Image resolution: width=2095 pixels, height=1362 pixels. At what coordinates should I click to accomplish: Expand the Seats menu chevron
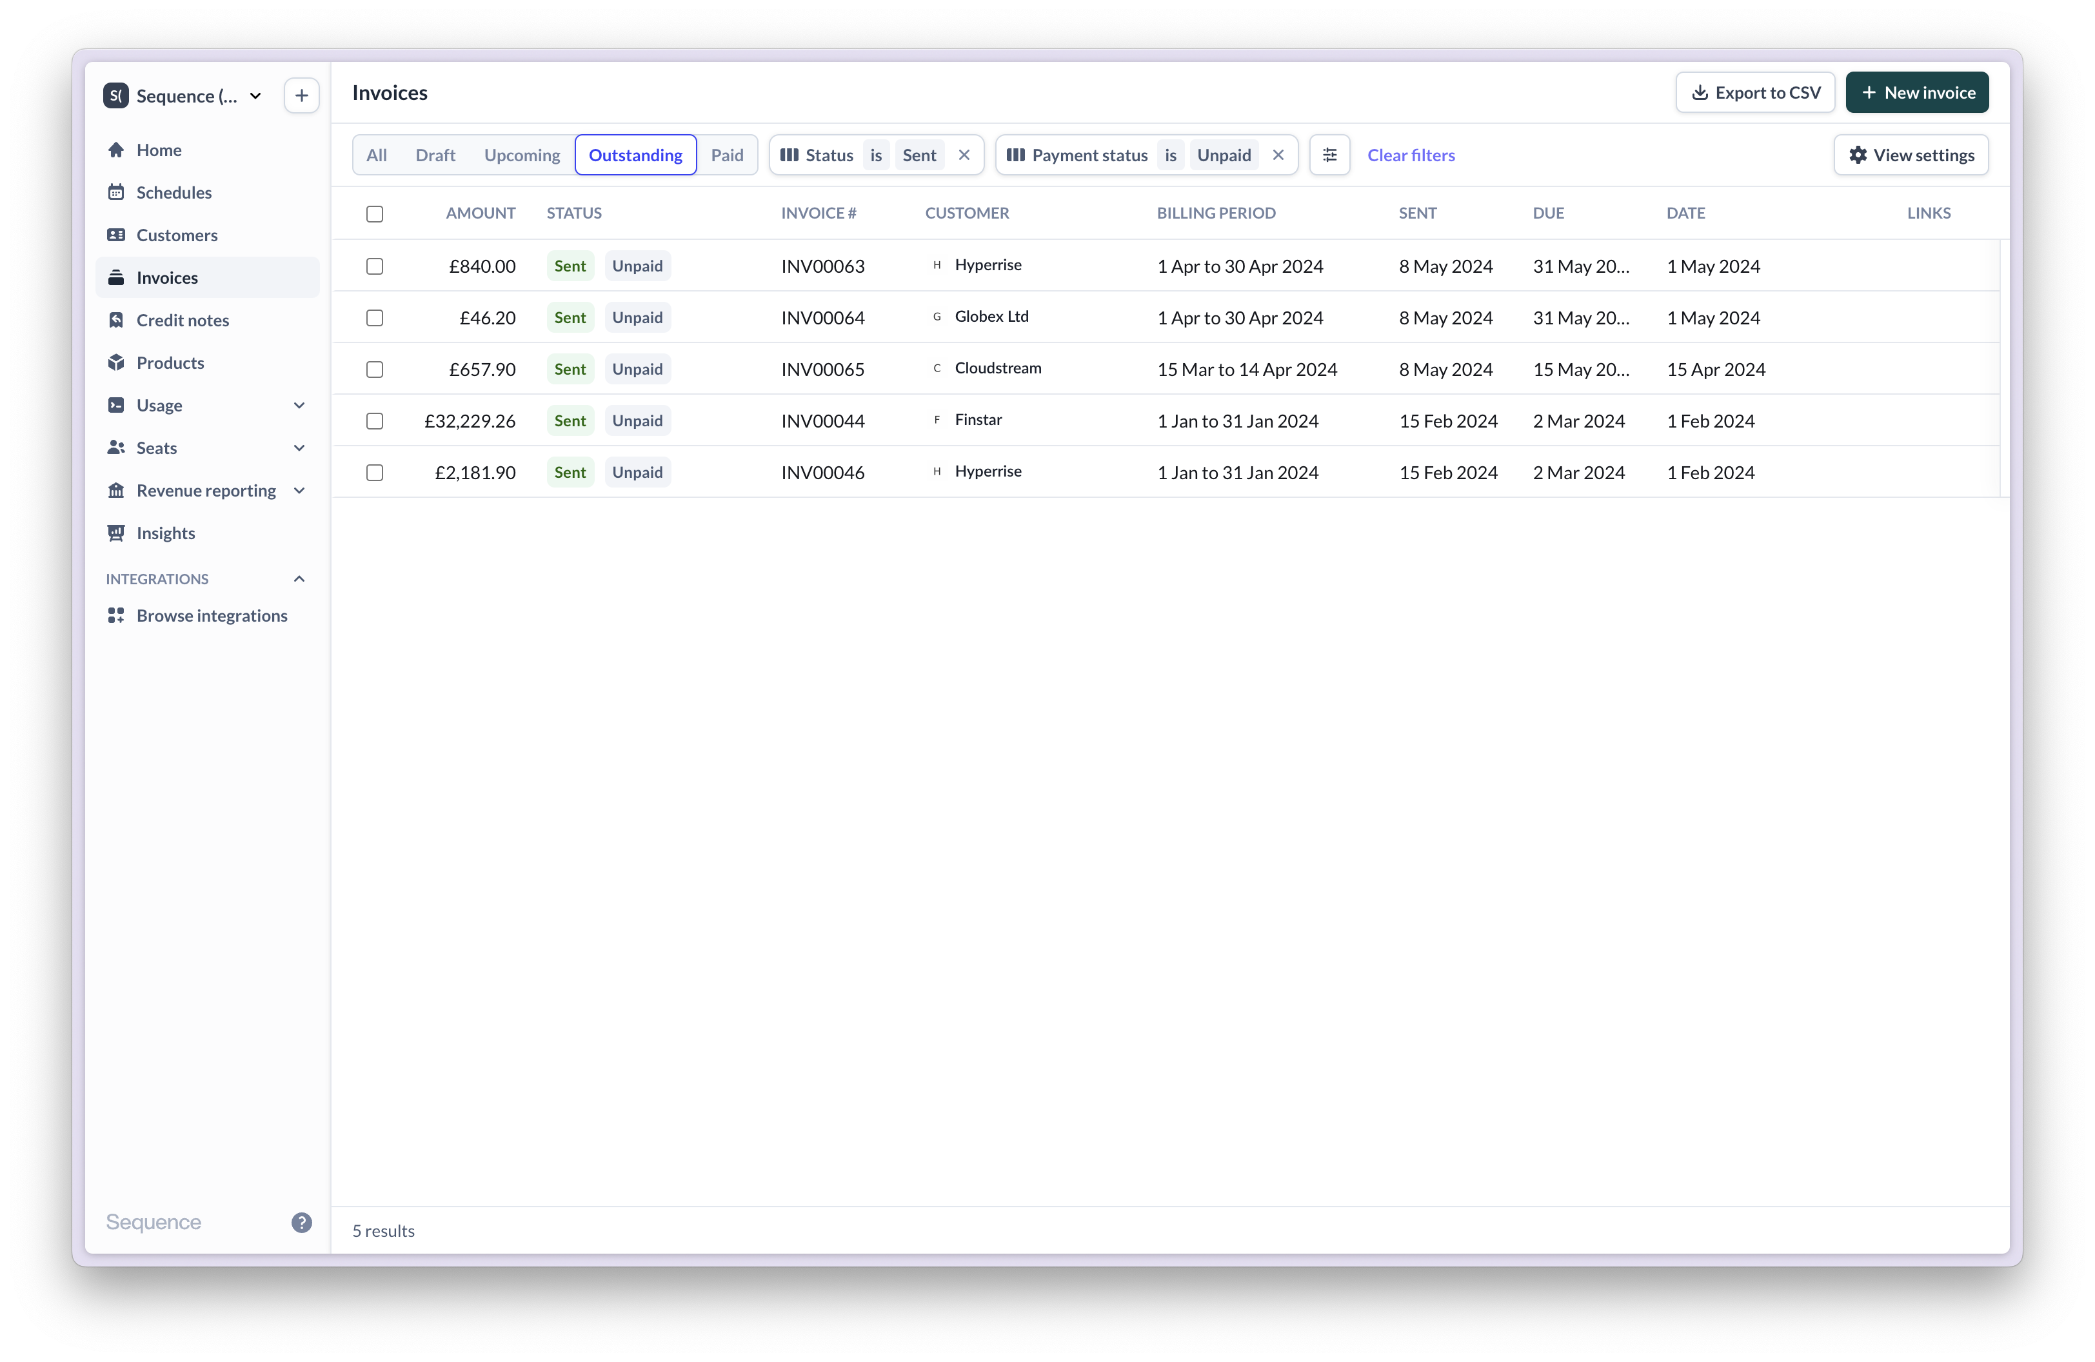pyautogui.click(x=299, y=448)
